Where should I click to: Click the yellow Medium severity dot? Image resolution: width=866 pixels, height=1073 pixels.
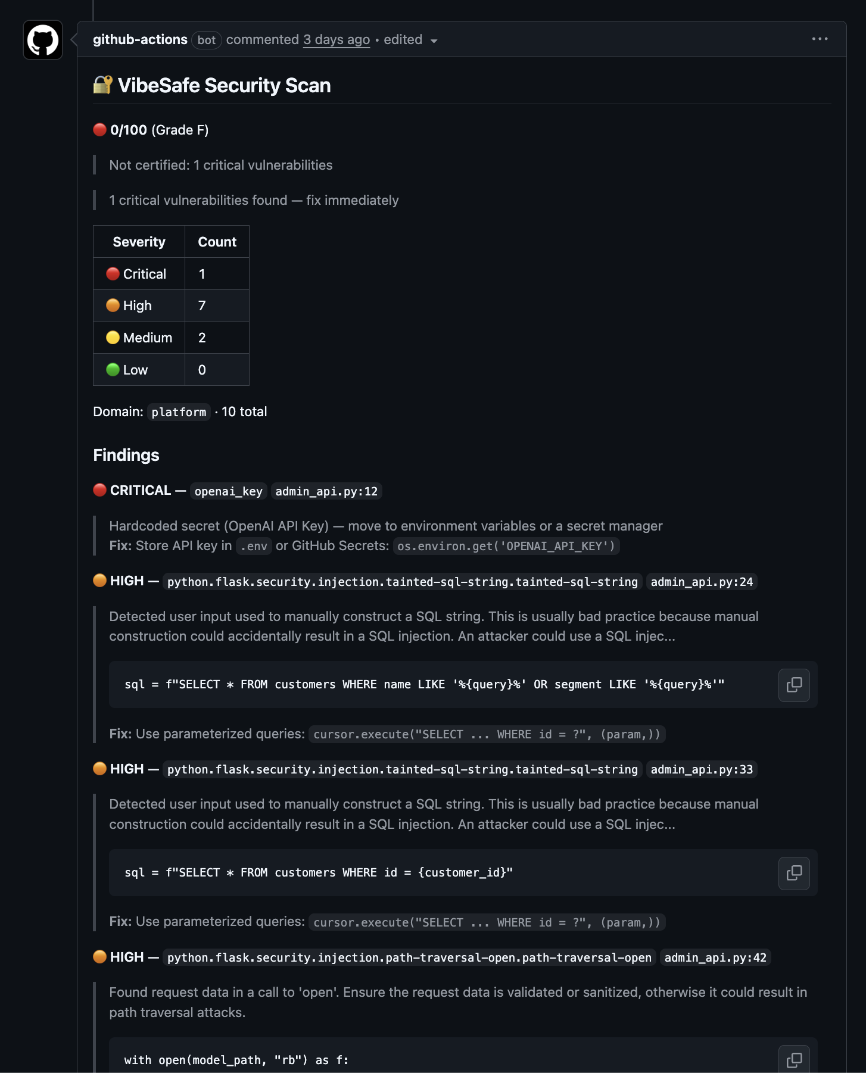click(x=112, y=338)
